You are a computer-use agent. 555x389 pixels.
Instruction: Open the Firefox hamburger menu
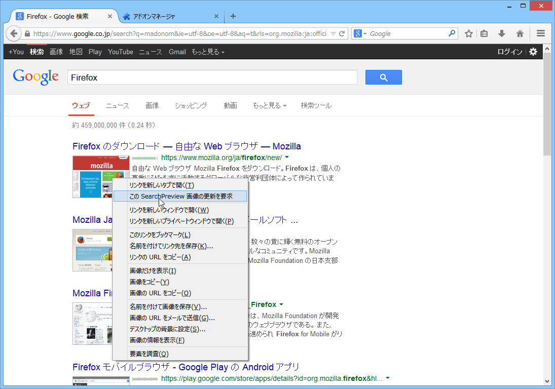540,33
